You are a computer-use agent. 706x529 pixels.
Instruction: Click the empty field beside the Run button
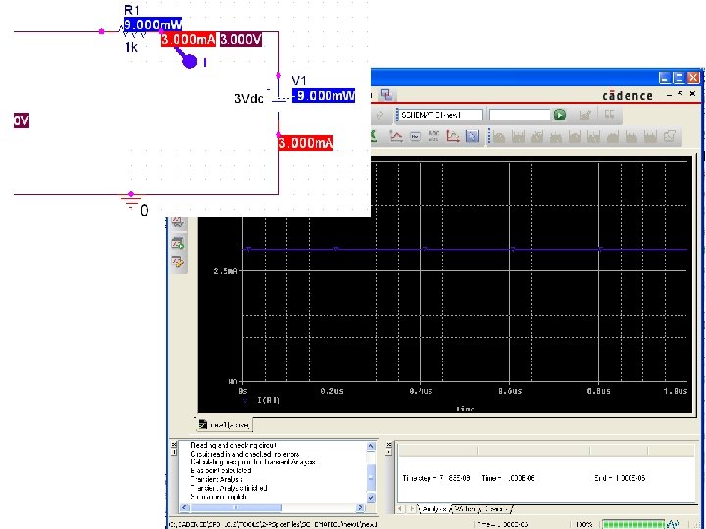point(520,115)
